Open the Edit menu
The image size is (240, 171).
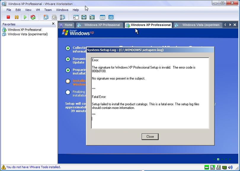18,10
